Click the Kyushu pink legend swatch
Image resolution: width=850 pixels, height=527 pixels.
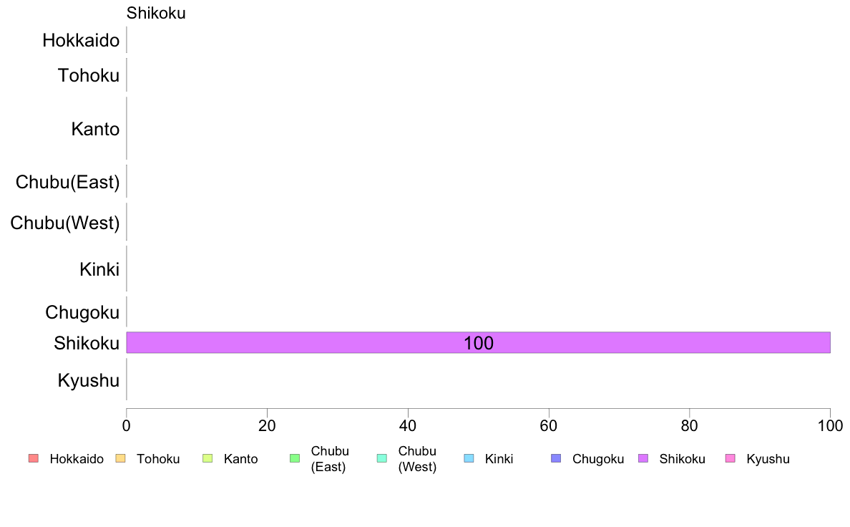731,458
